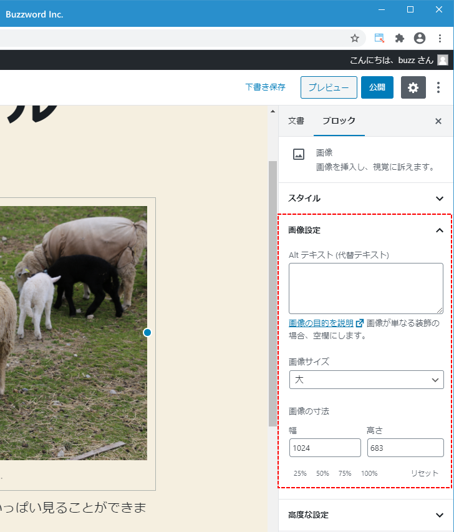Open the 画像サイズ dropdown
Screen dimensions: 454x532
(x=366, y=380)
